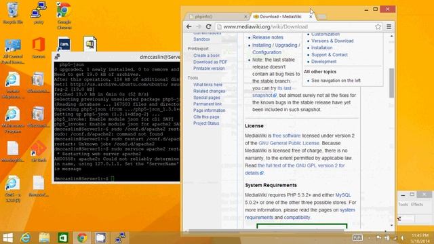The height and width of the screenshot is (244, 434).
Task: Close the phpinfo() tab
Action: click(245, 16)
